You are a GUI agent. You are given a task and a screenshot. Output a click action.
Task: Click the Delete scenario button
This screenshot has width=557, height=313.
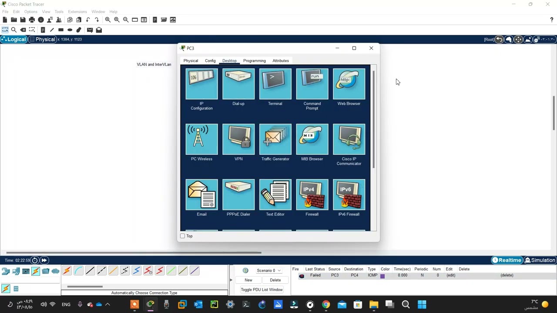[x=275, y=280]
